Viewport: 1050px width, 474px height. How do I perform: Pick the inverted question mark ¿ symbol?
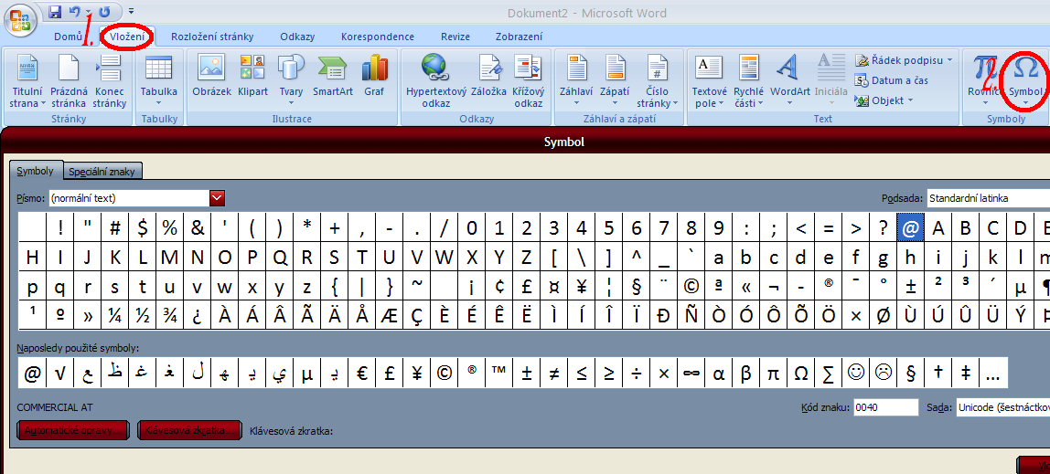tap(197, 316)
